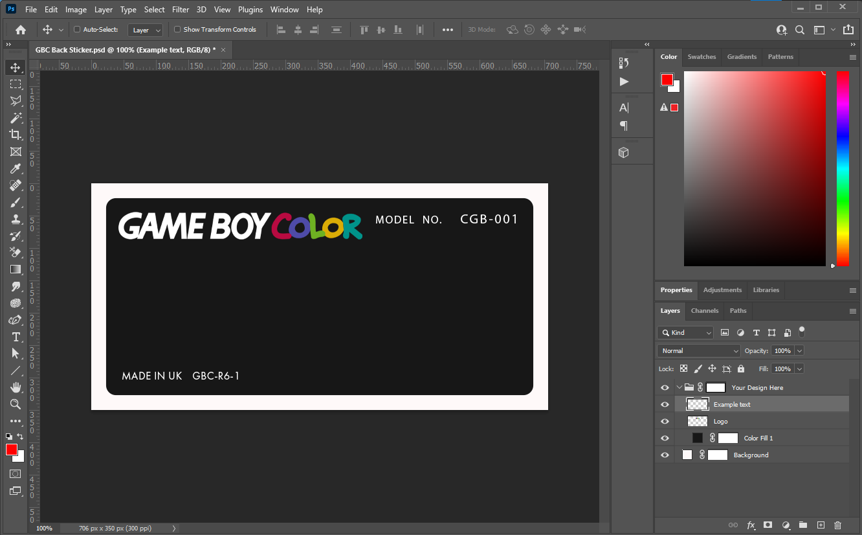Select the Crop tool
The height and width of the screenshot is (535, 862).
coord(16,135)
